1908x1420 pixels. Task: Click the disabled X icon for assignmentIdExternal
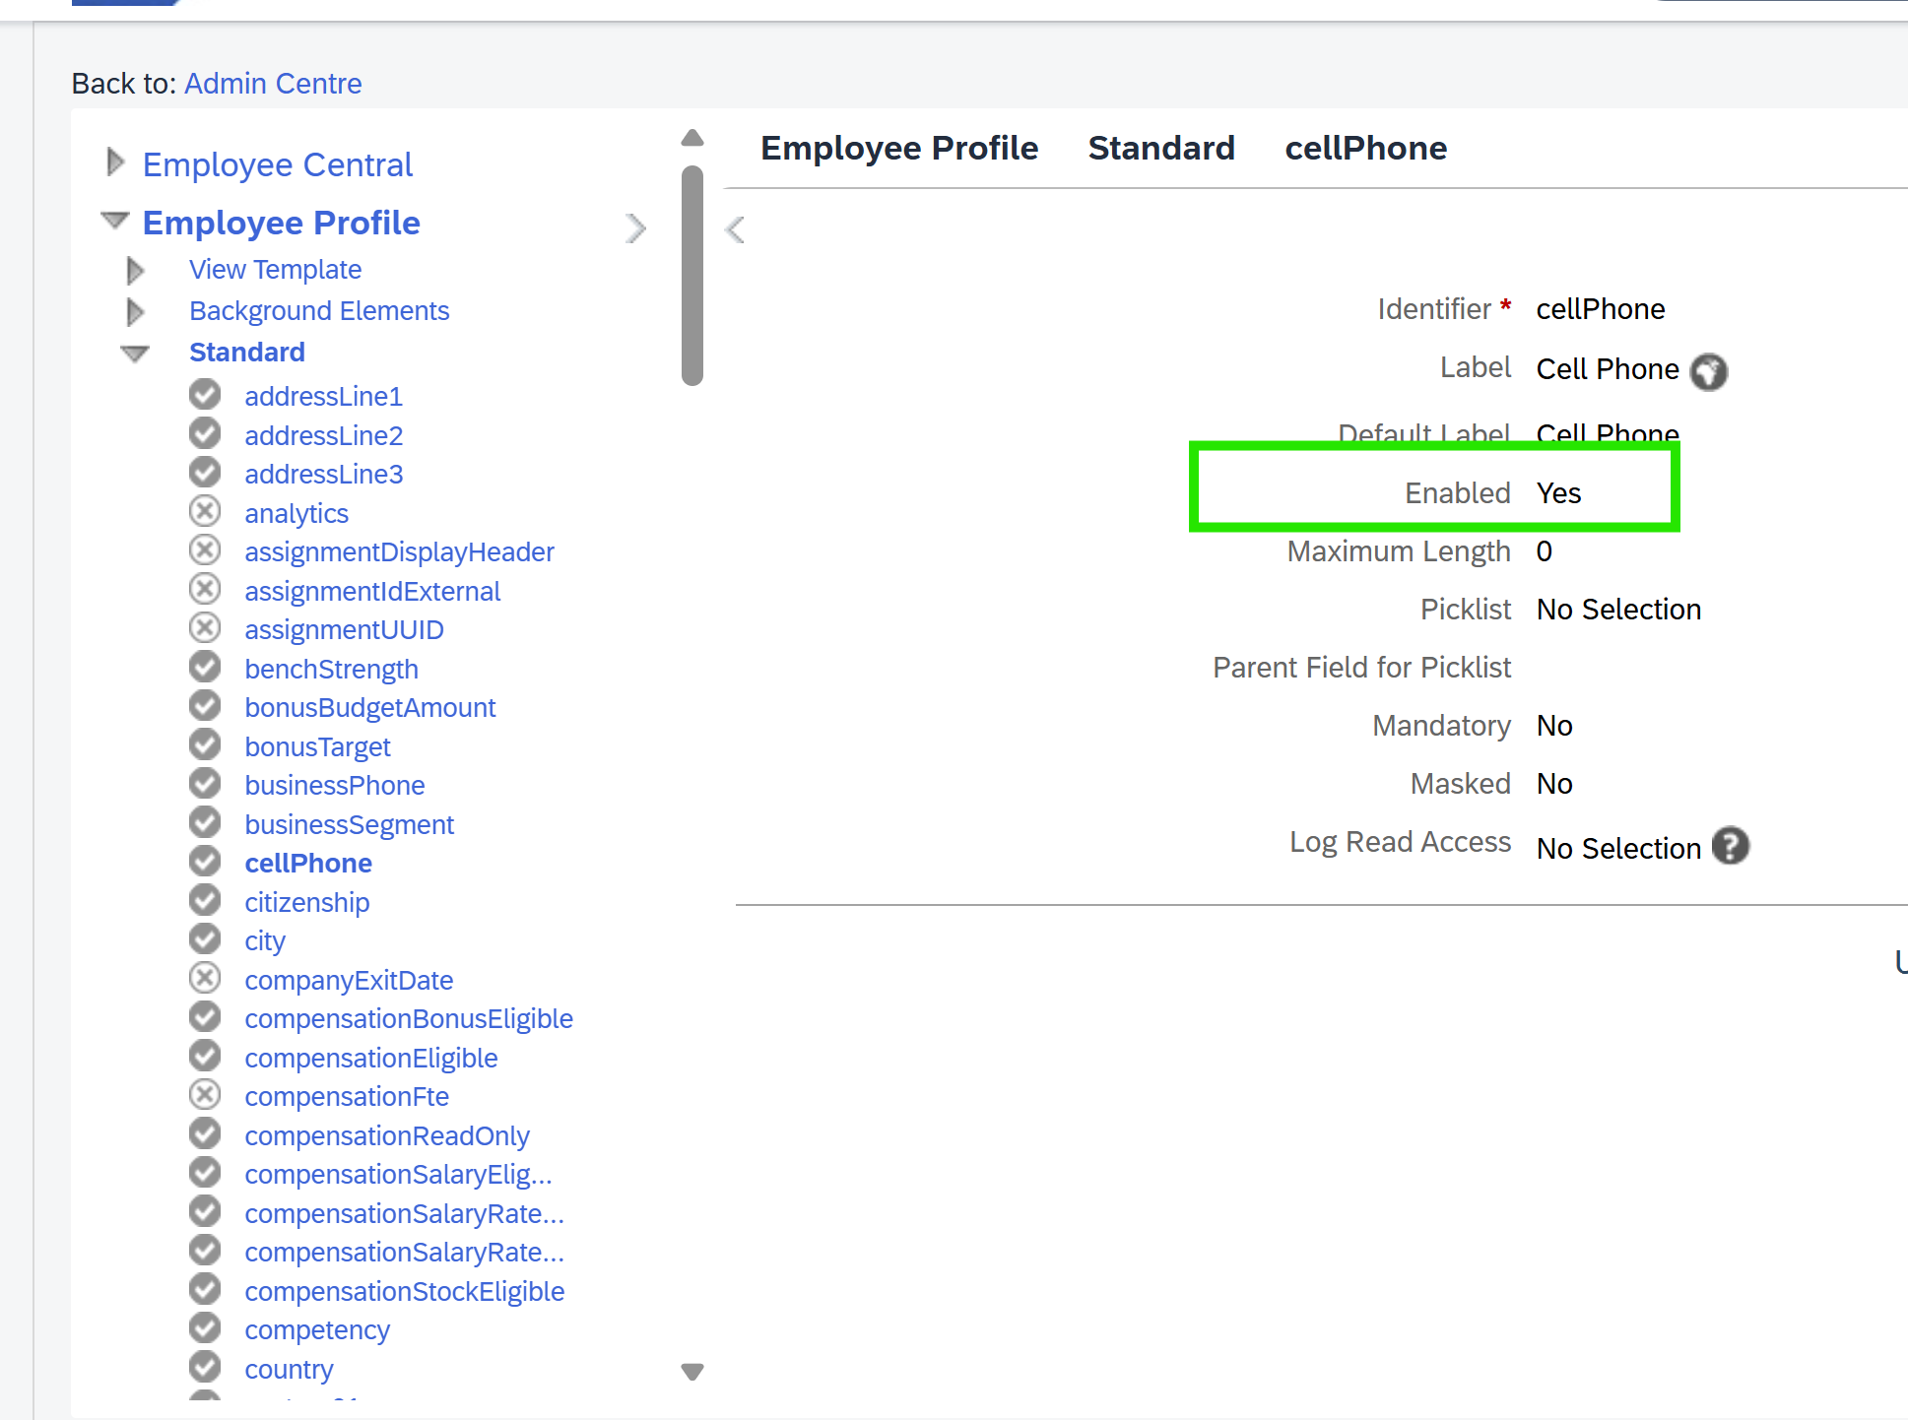(205, 589)
